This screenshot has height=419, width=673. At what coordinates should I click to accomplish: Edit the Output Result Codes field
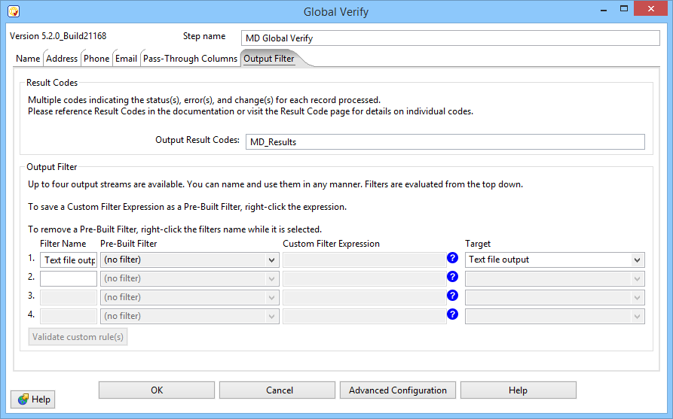[445, 142]
